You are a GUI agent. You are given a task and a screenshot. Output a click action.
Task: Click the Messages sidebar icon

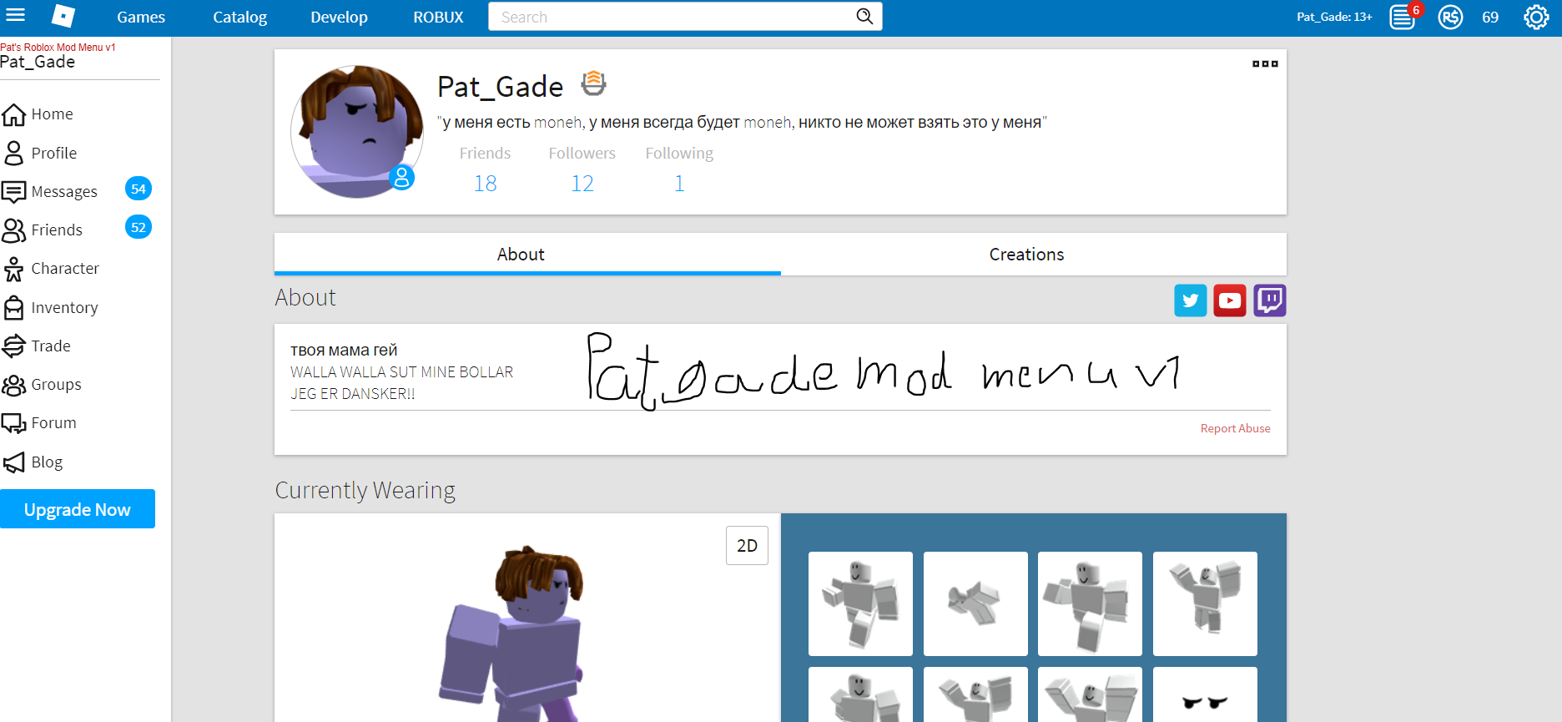(14, 192)
